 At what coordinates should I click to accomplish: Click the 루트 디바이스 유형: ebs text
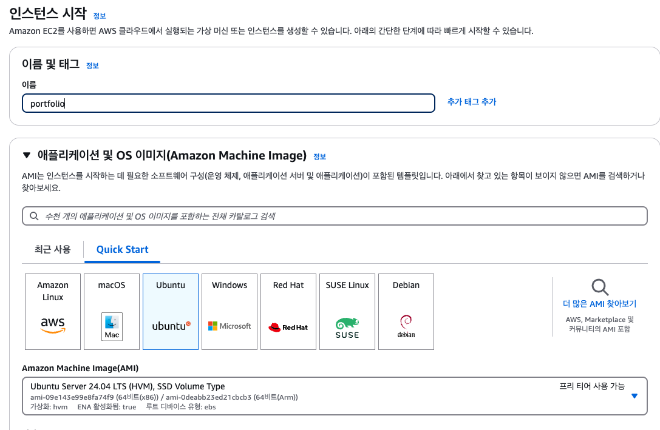(181, 407)
